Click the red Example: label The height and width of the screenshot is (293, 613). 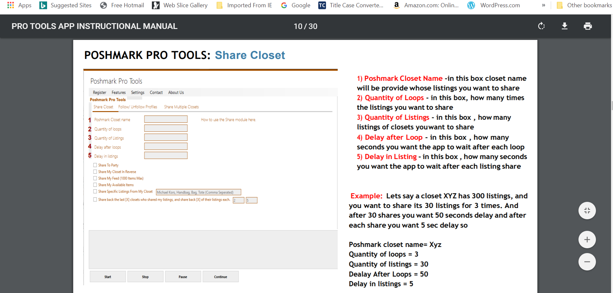[366, 196]
